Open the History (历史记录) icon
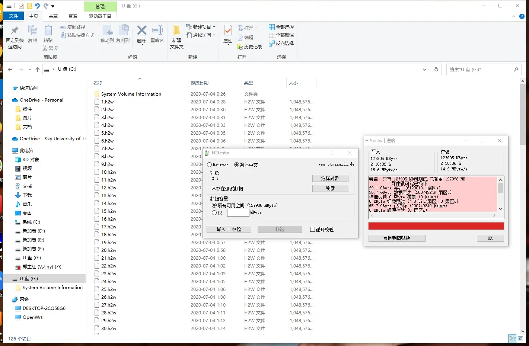 240,47
